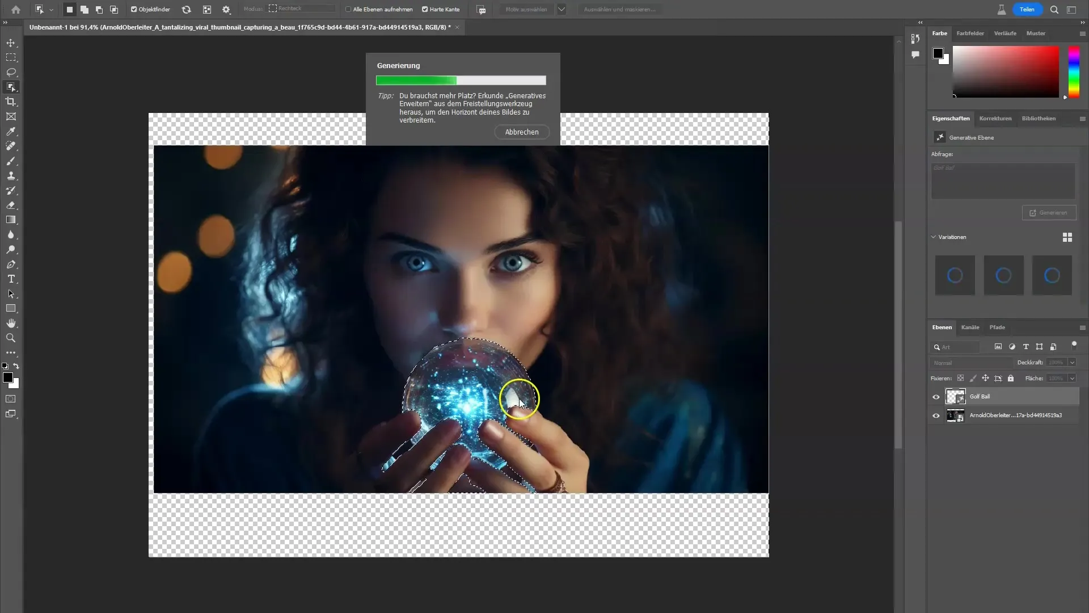Select the Object Selection tool
The image size is (1089, 613).
11,87
